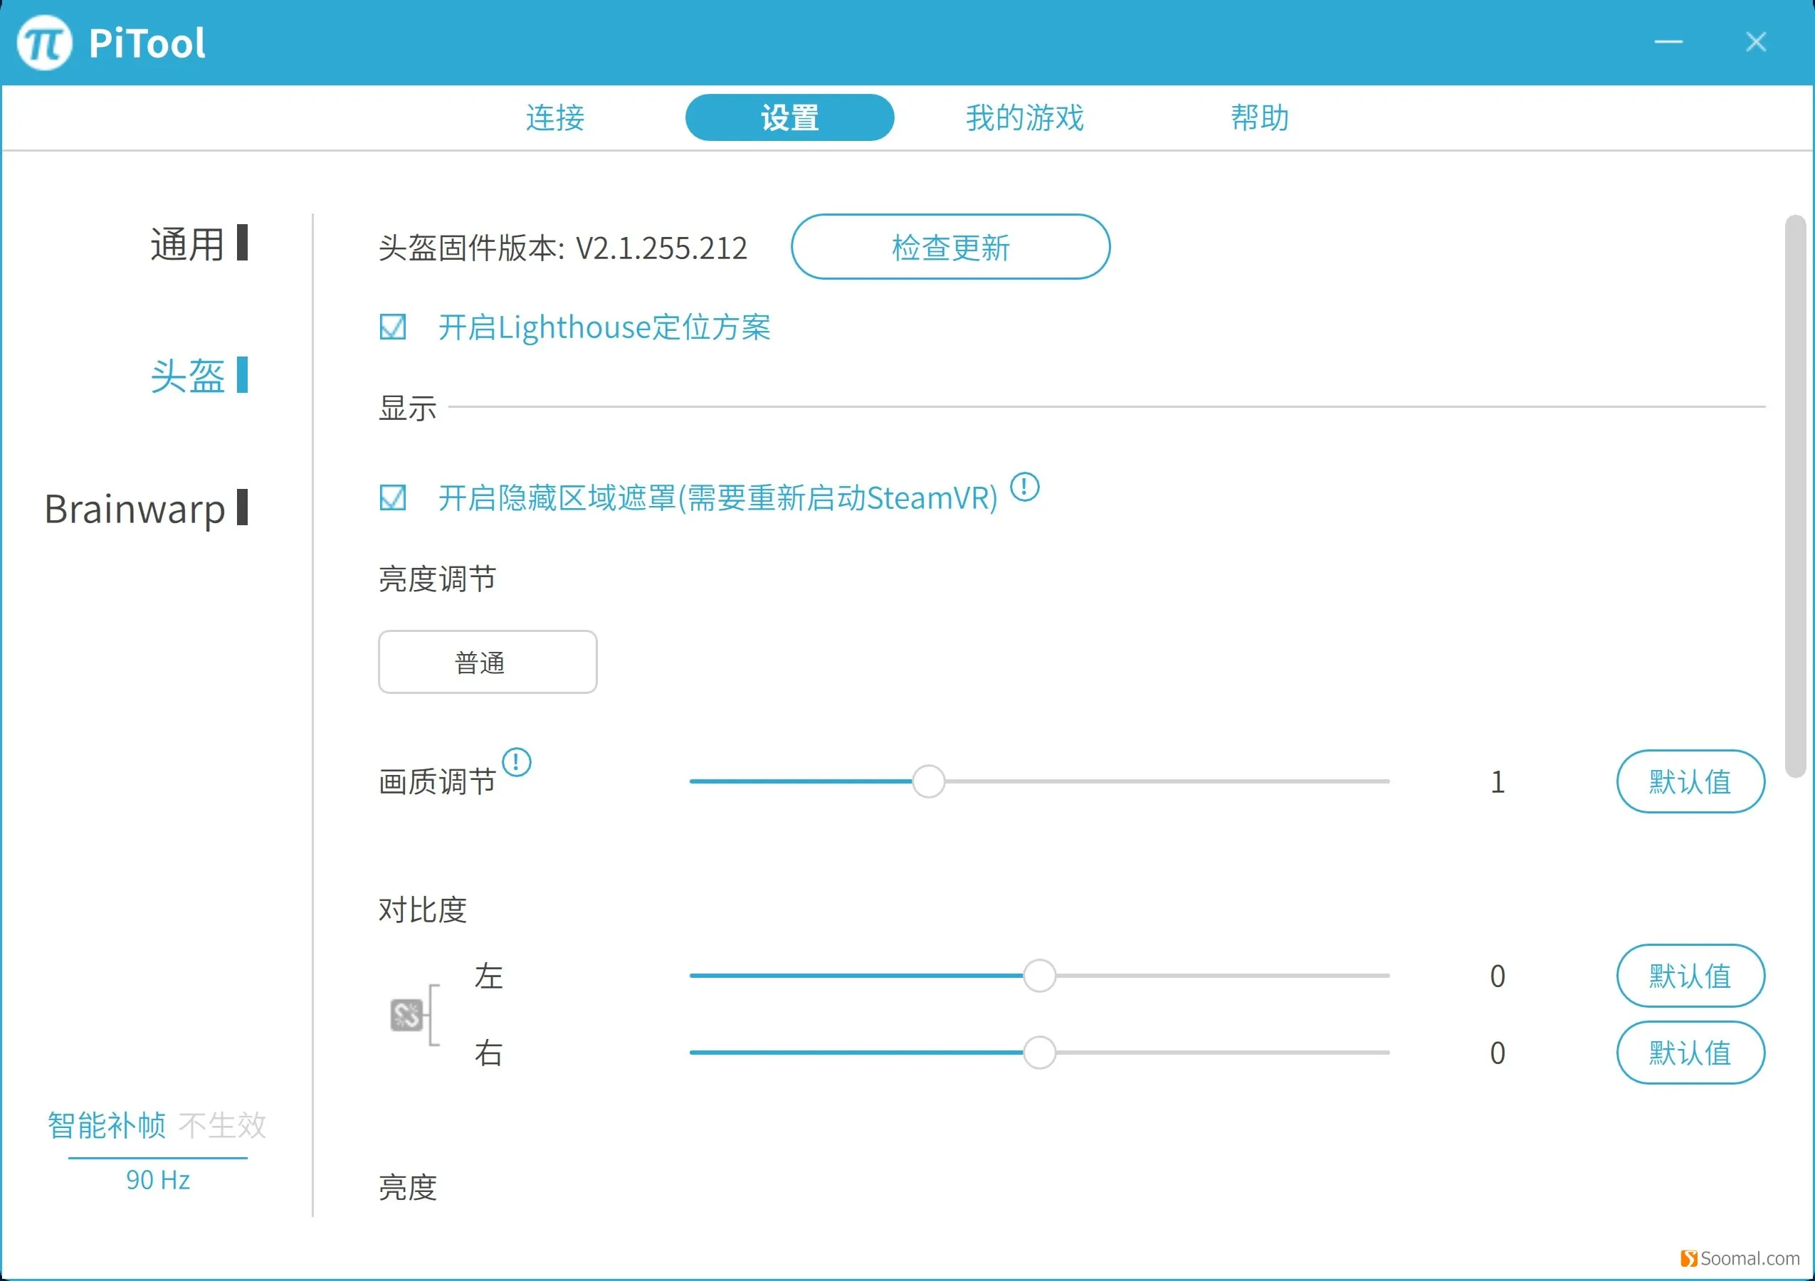Viewport: 1815px width, 1281px height.
Task: Click the PiTool logo icon
Action: 44,43
